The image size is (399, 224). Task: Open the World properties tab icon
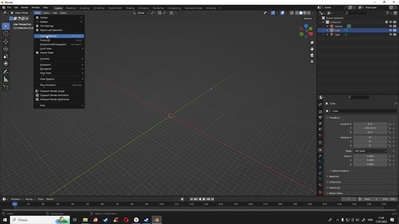click(320, 135)
